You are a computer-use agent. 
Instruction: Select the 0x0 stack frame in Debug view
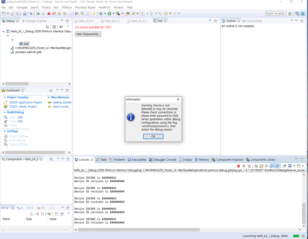pos(24,44)
